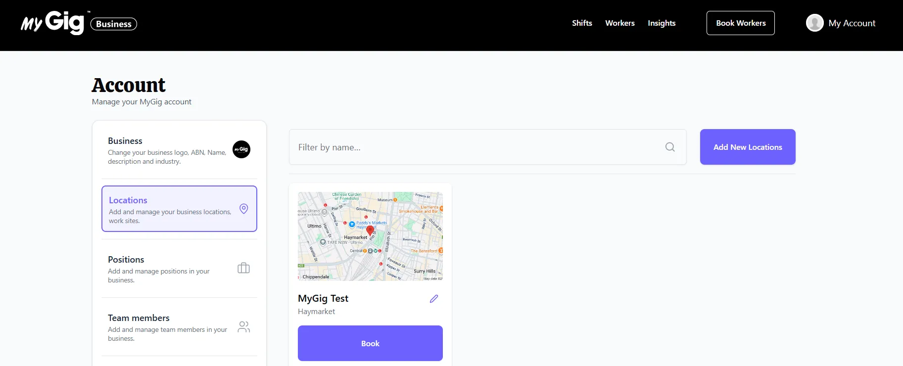The width and height of the screenshot is (903, 366).
Task: Open the Business settings section
Action: point(179,150)
